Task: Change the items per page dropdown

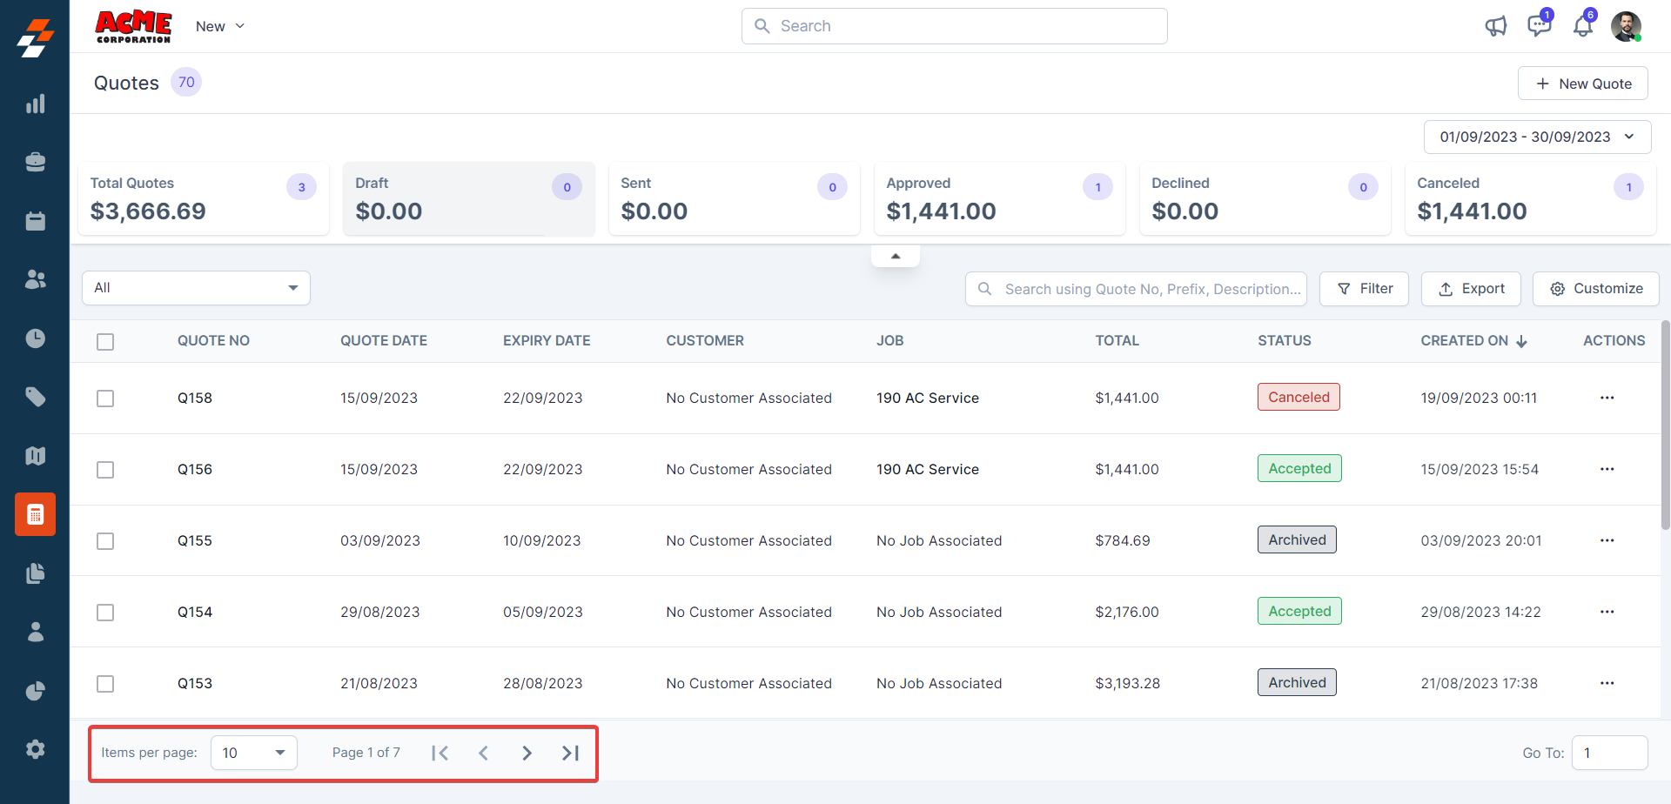Action: [x=253, y=753]
